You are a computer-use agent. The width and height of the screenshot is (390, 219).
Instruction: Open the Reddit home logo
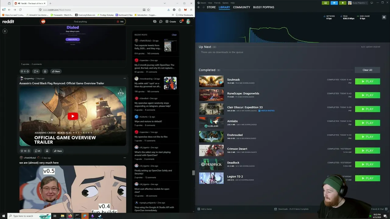pyautogui.click(x=8, y=22)
